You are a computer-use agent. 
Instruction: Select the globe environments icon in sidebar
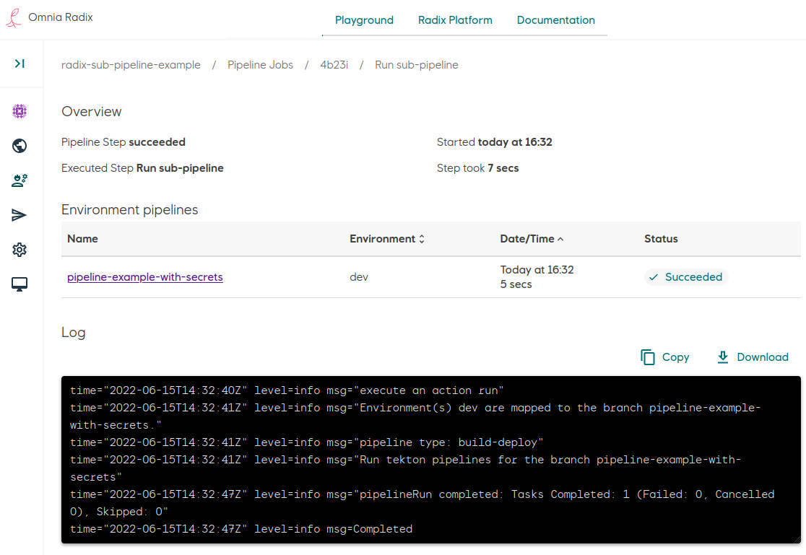pos(19,146)
